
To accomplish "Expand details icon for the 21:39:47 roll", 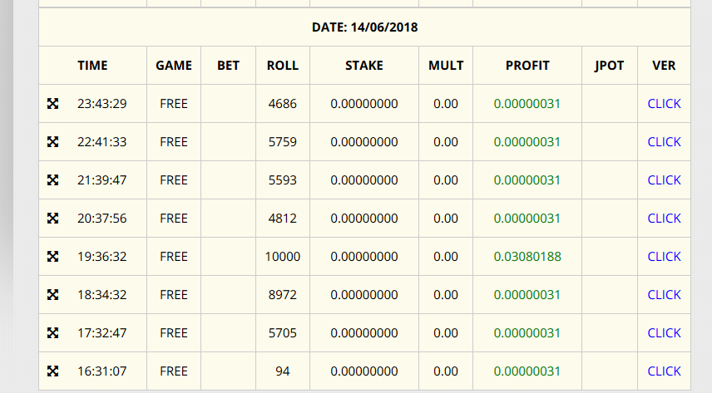I will click(x=52, y=180).
